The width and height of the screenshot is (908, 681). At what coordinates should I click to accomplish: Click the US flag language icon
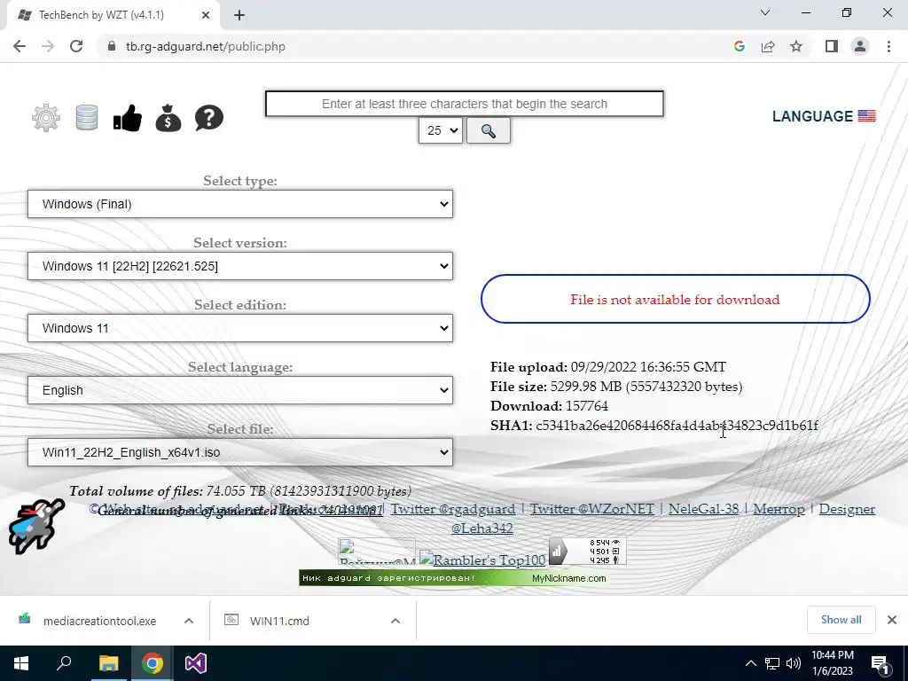point(866,116)
